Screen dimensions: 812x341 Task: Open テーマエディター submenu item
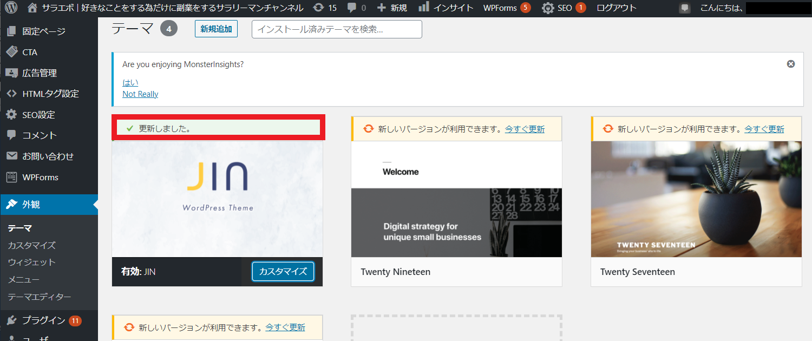(40, 297)
